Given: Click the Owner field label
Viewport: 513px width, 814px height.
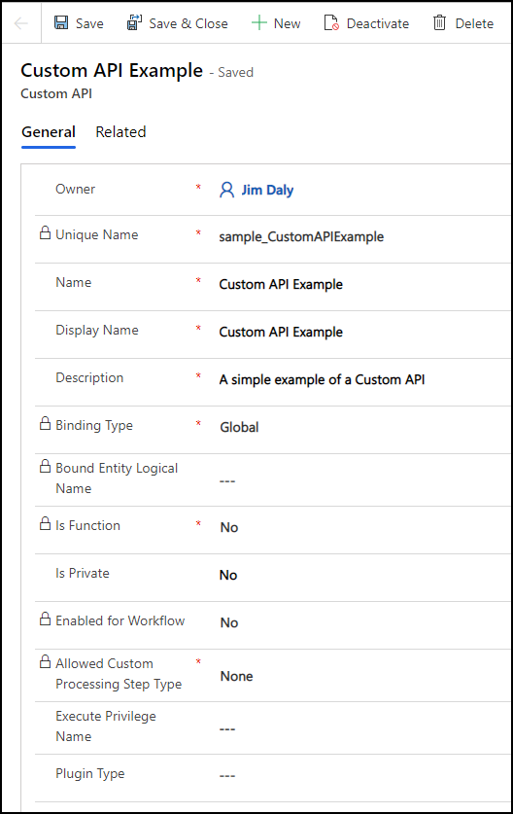Looking at the screenshot, I should pyautogui.click(x=75, y=189).
